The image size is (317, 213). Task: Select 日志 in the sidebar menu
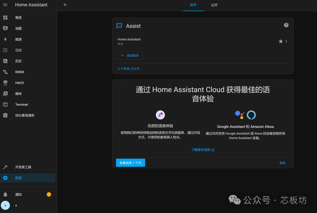click(x=18, y=50)
